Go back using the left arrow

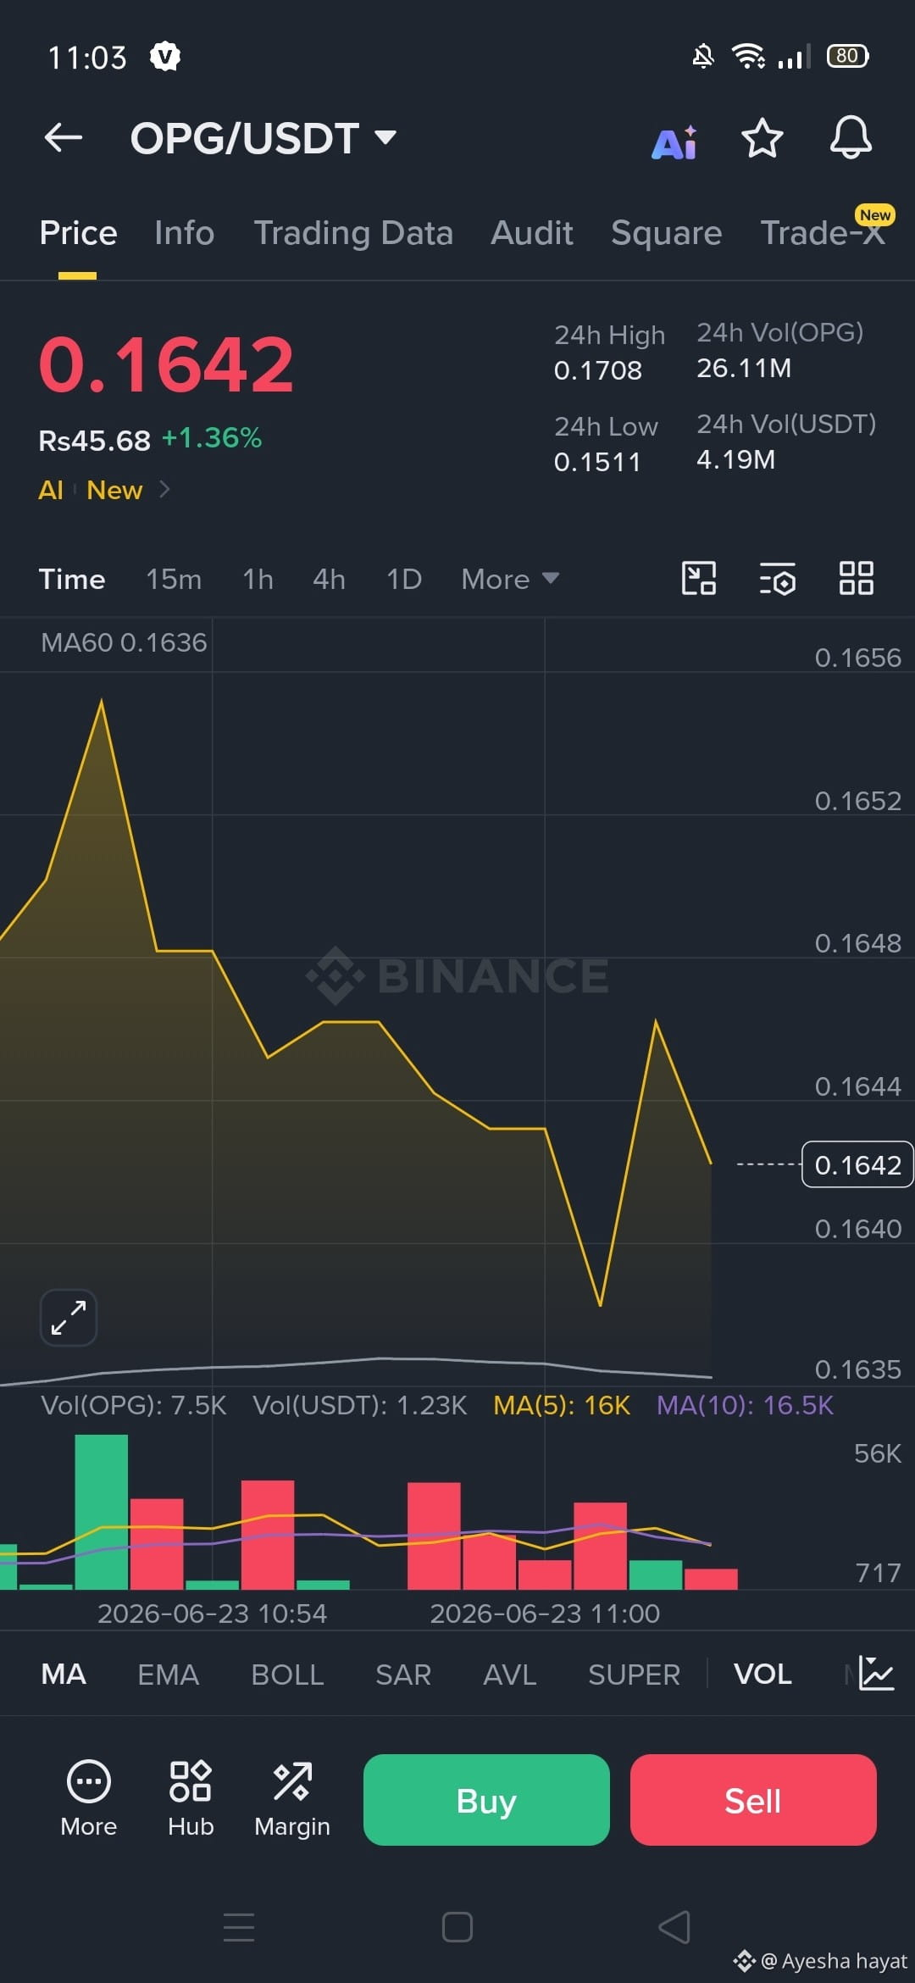coord(64,137)
